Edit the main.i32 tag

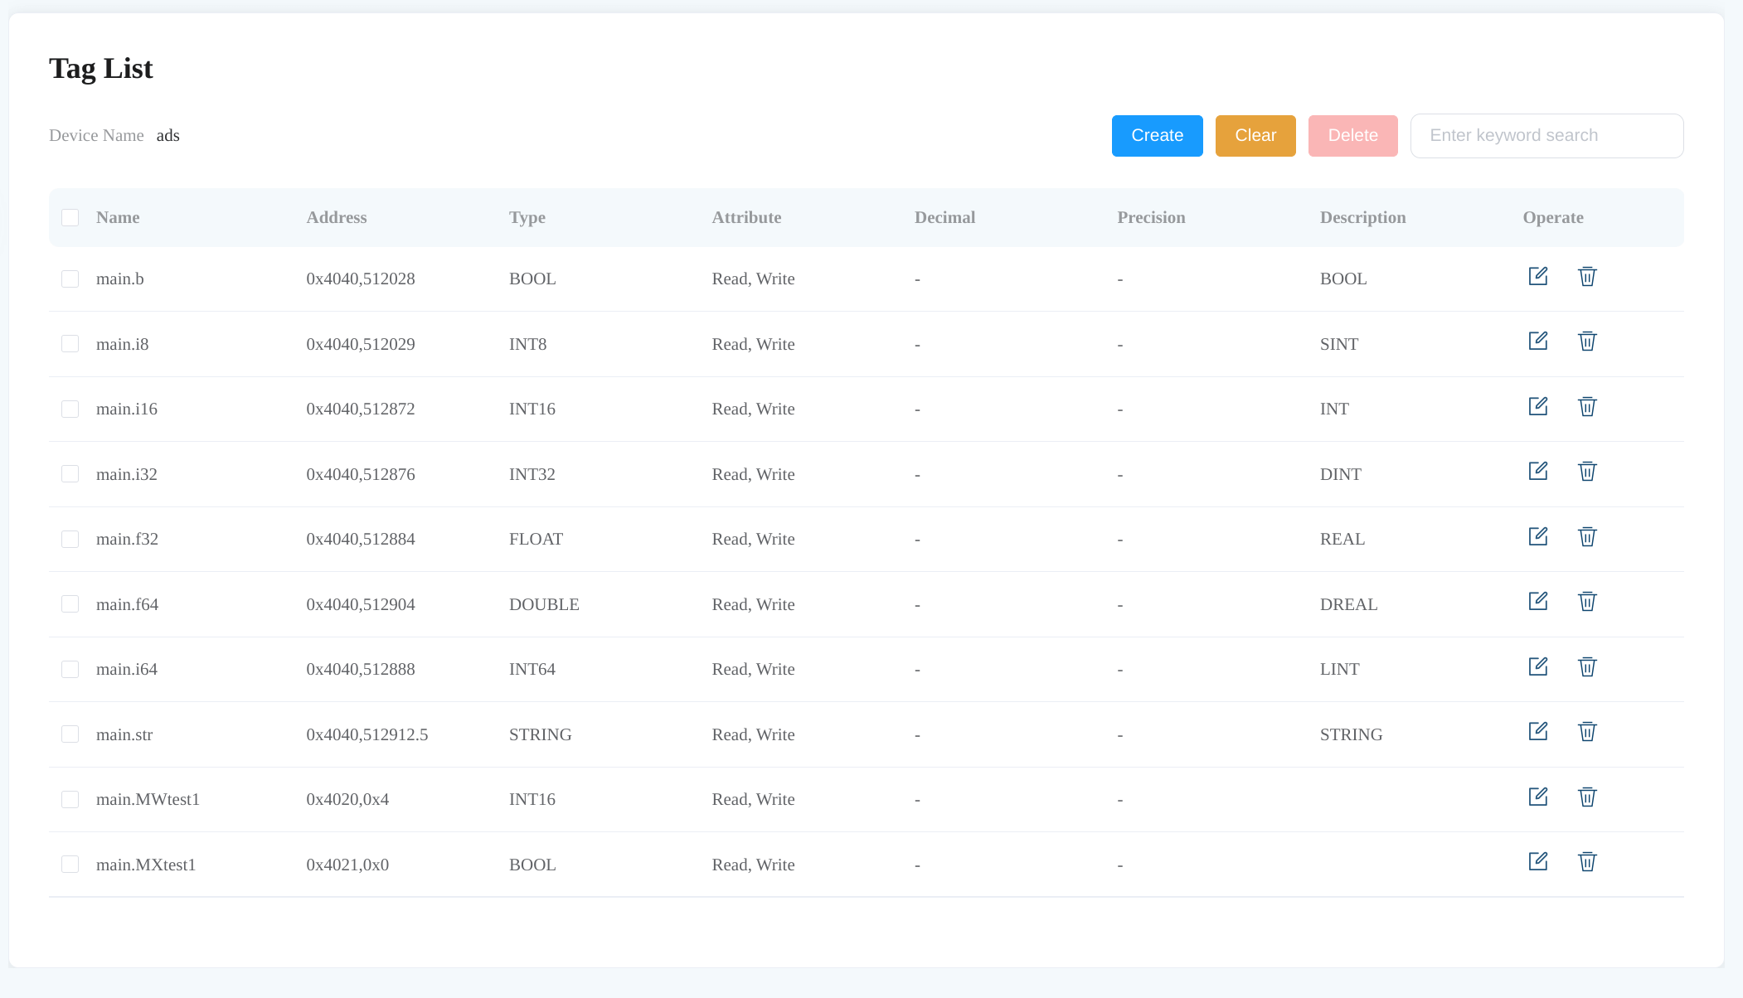pos(1538,471)
